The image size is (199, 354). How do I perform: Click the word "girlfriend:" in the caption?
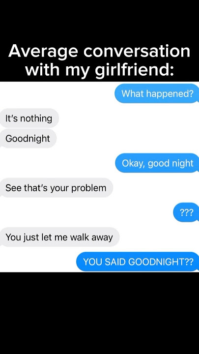[x=134, y=70]
